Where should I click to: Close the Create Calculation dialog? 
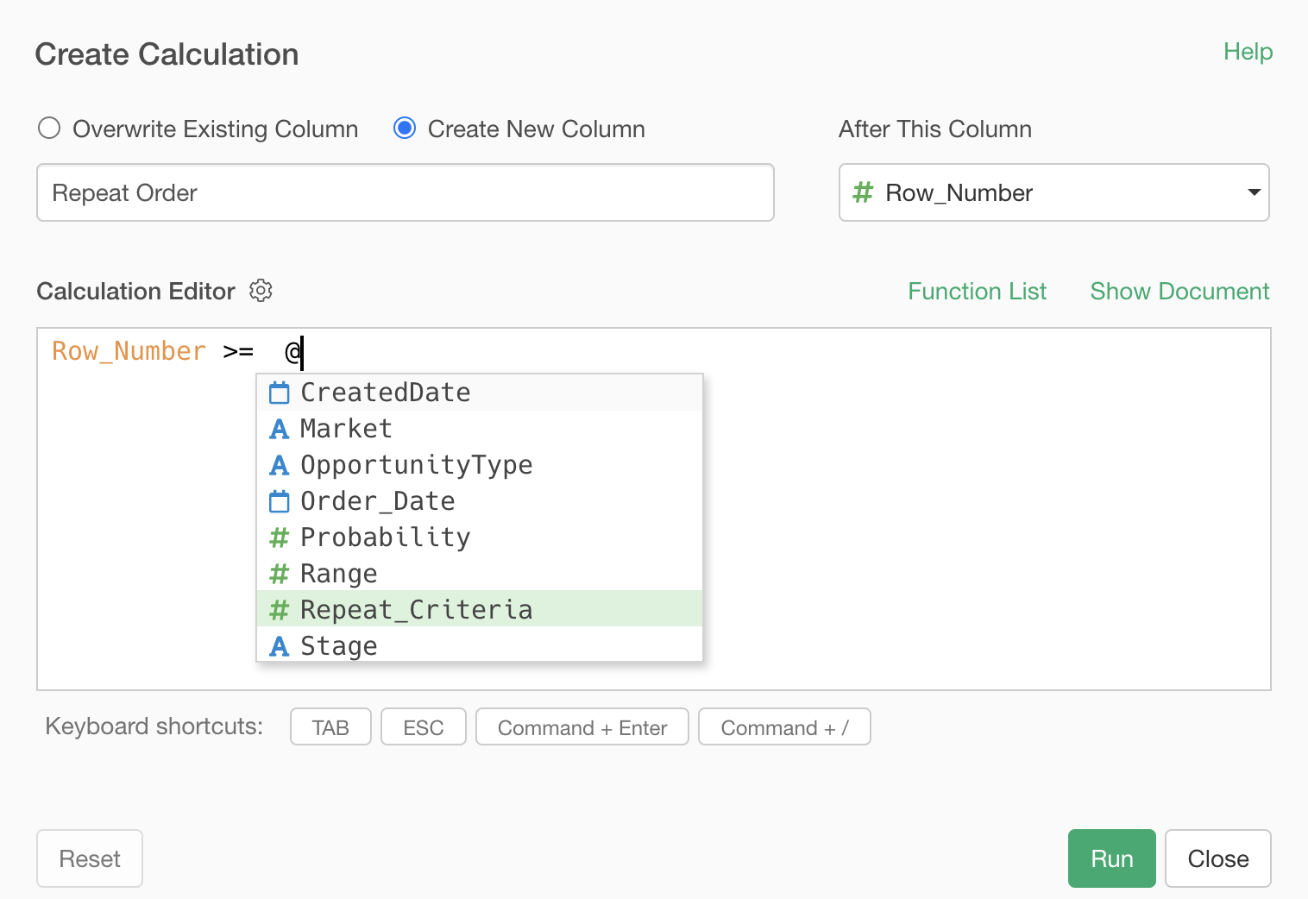tap(1217, 858)
